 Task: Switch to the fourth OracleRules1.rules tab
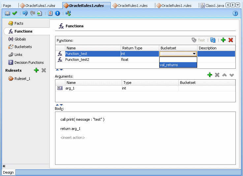tap(174, 6)
